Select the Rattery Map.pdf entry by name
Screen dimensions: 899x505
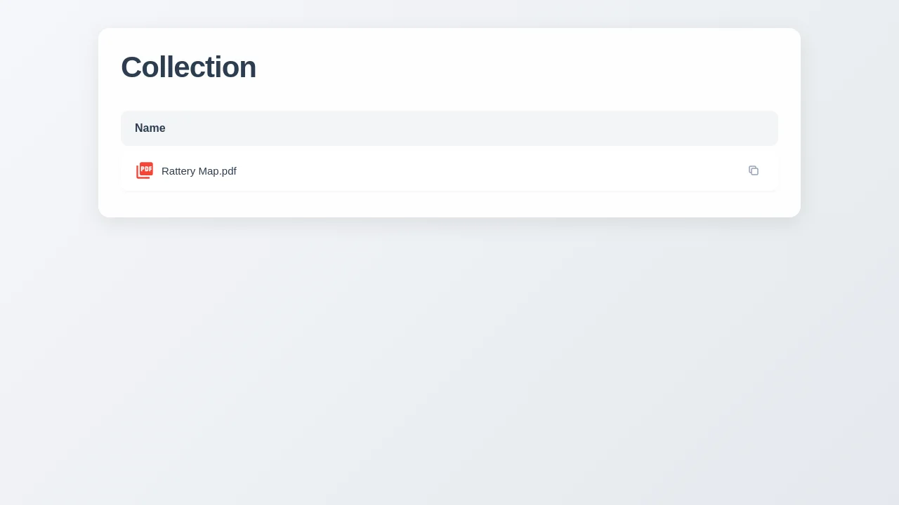coord(199,171)
